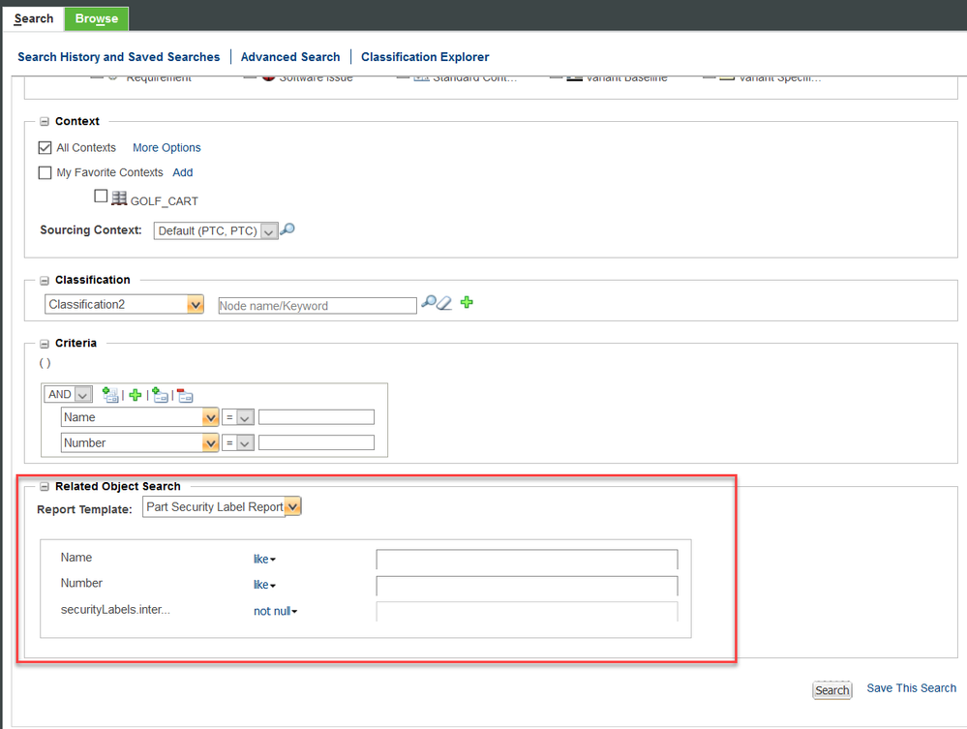Click the magnifier icon beside Sourcing Context
The height and width of the screenshot is (729, 967).
[x=287, y=230]
